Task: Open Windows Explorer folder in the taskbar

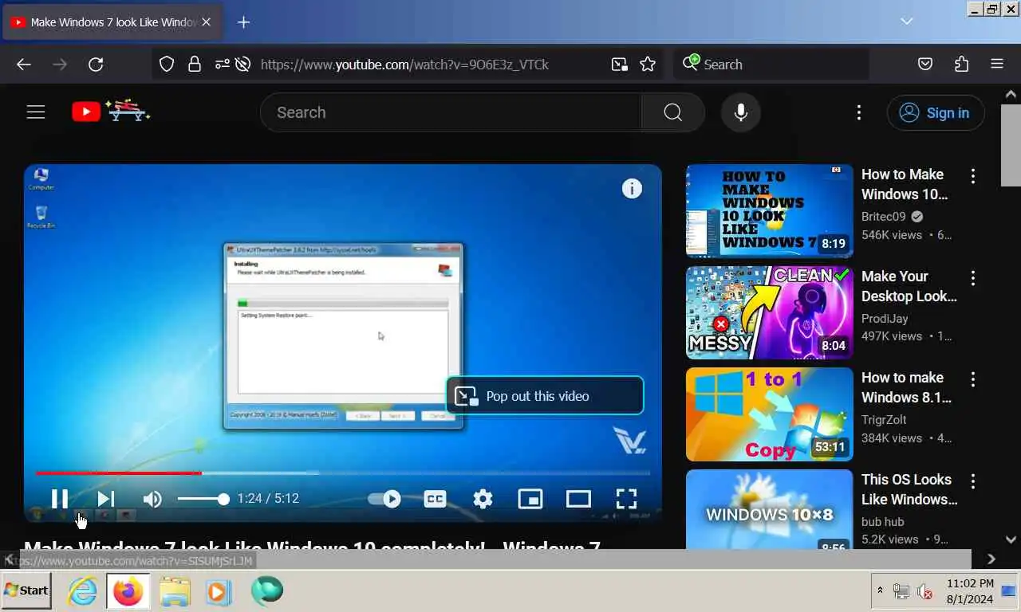Action: 175,591
